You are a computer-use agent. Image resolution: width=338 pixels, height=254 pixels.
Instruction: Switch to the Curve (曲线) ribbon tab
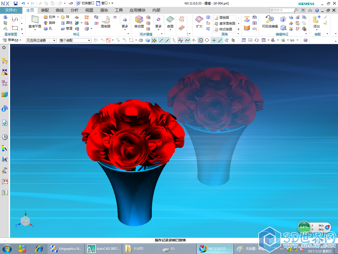pyautogui.click(x=60, y=10)
